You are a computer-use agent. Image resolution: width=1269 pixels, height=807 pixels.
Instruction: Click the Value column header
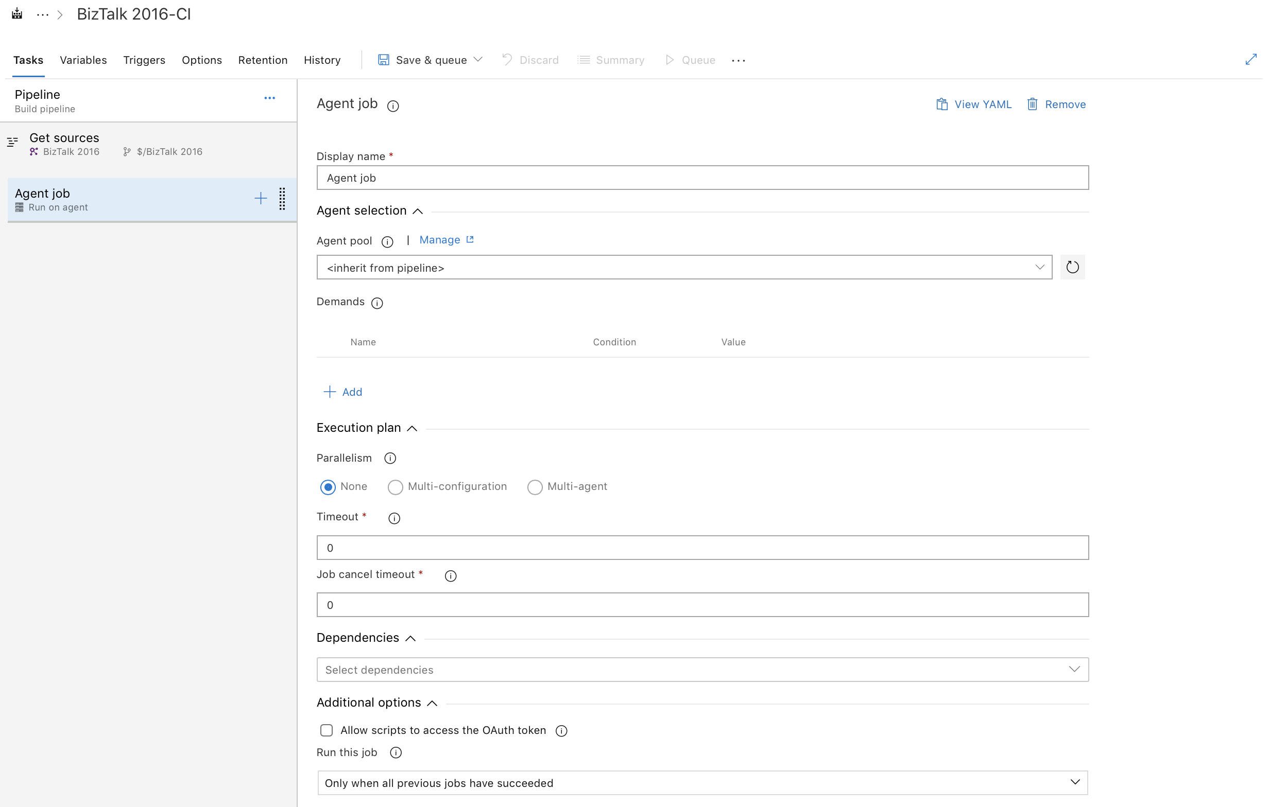coord(733,342)
